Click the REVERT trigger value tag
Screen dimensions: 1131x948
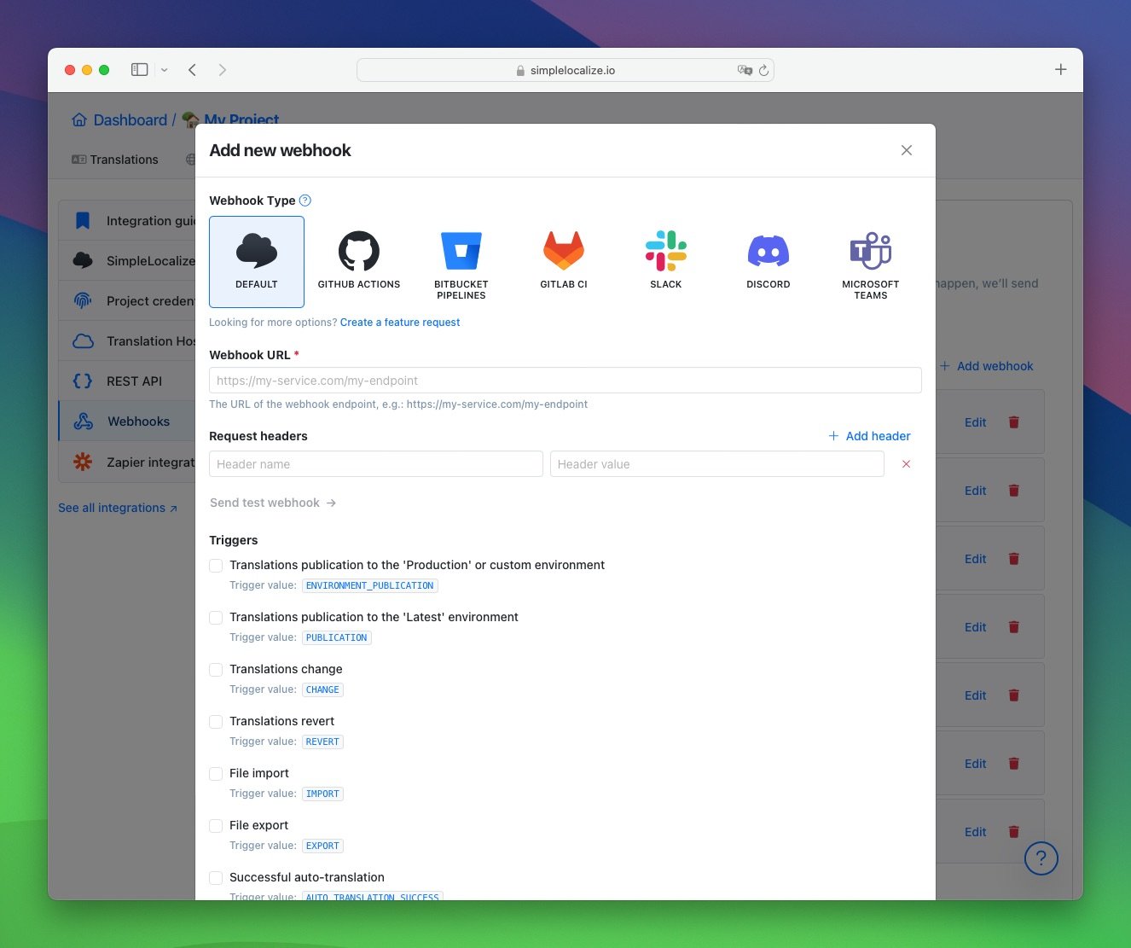coord(322,742)
